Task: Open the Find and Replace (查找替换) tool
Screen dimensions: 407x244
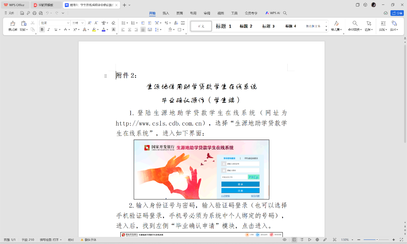Action: tap(355, 26)
